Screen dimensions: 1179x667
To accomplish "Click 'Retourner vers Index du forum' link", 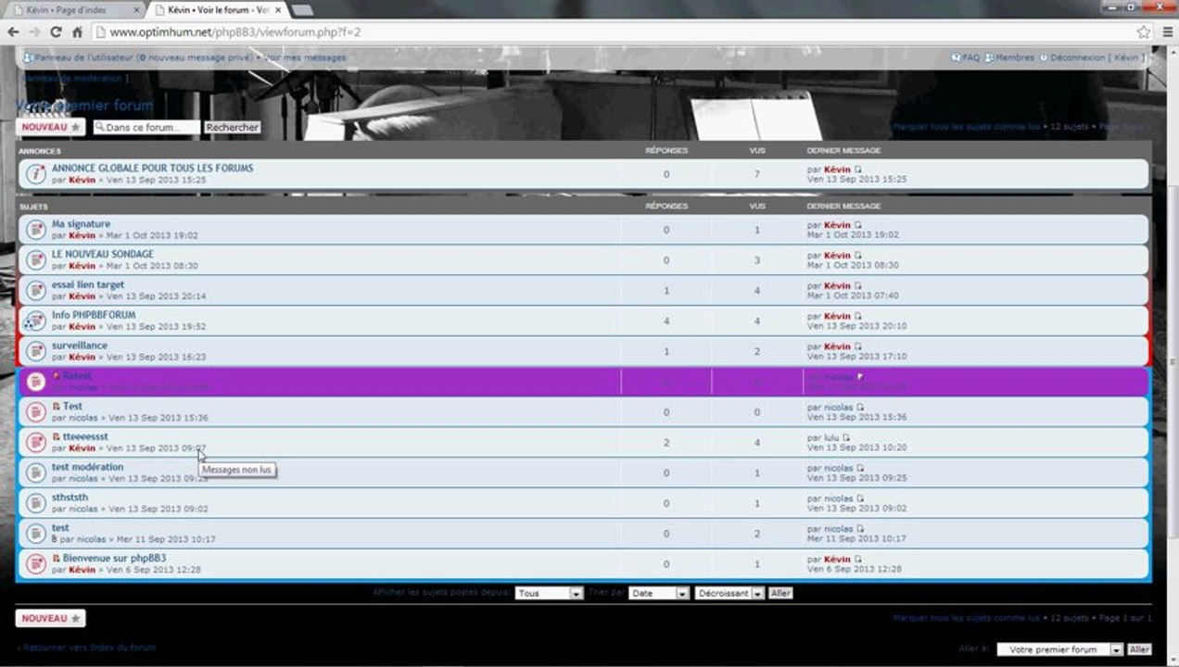I will tap(88, 648).
